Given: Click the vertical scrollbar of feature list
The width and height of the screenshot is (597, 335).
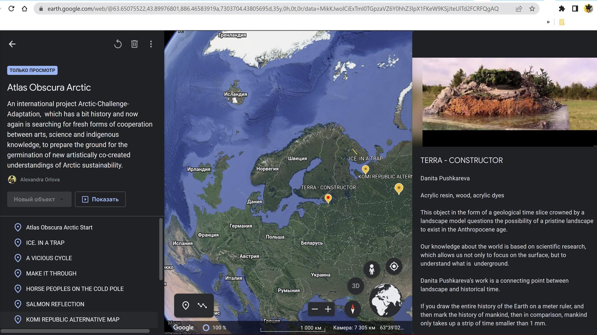Looking at the screenshot, I should pyautogui.click(x=161, y=249).
